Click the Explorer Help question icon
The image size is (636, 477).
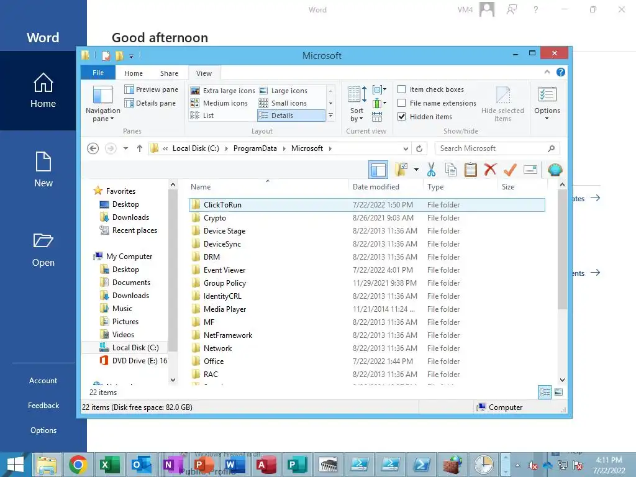click(x=561, y=72)
